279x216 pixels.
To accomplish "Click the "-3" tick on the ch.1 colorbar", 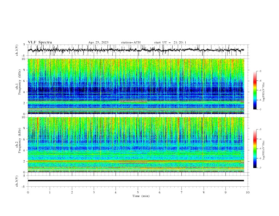I will (x=260, y=71).
